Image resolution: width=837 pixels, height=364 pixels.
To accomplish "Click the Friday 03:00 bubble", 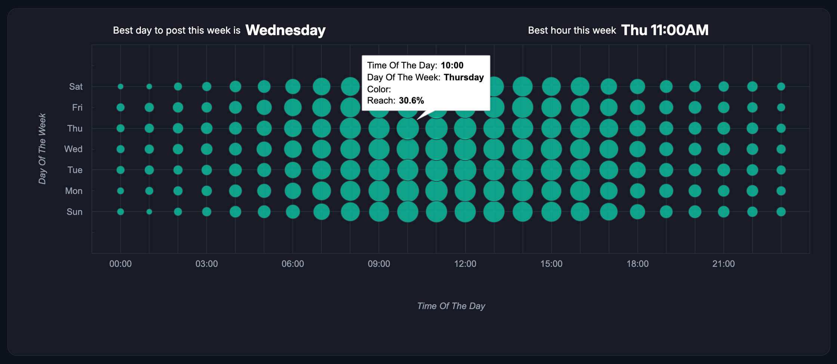I will [x=207, y=108].
